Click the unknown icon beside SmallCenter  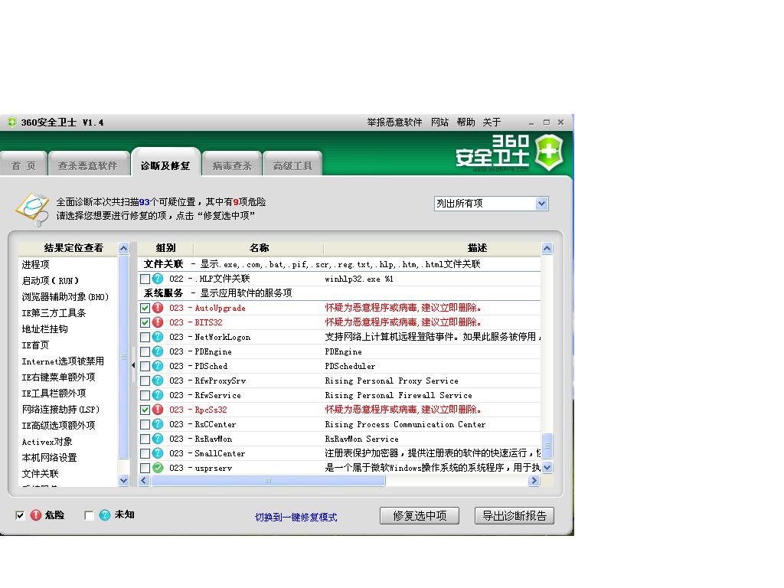click(x=158, y=453)
